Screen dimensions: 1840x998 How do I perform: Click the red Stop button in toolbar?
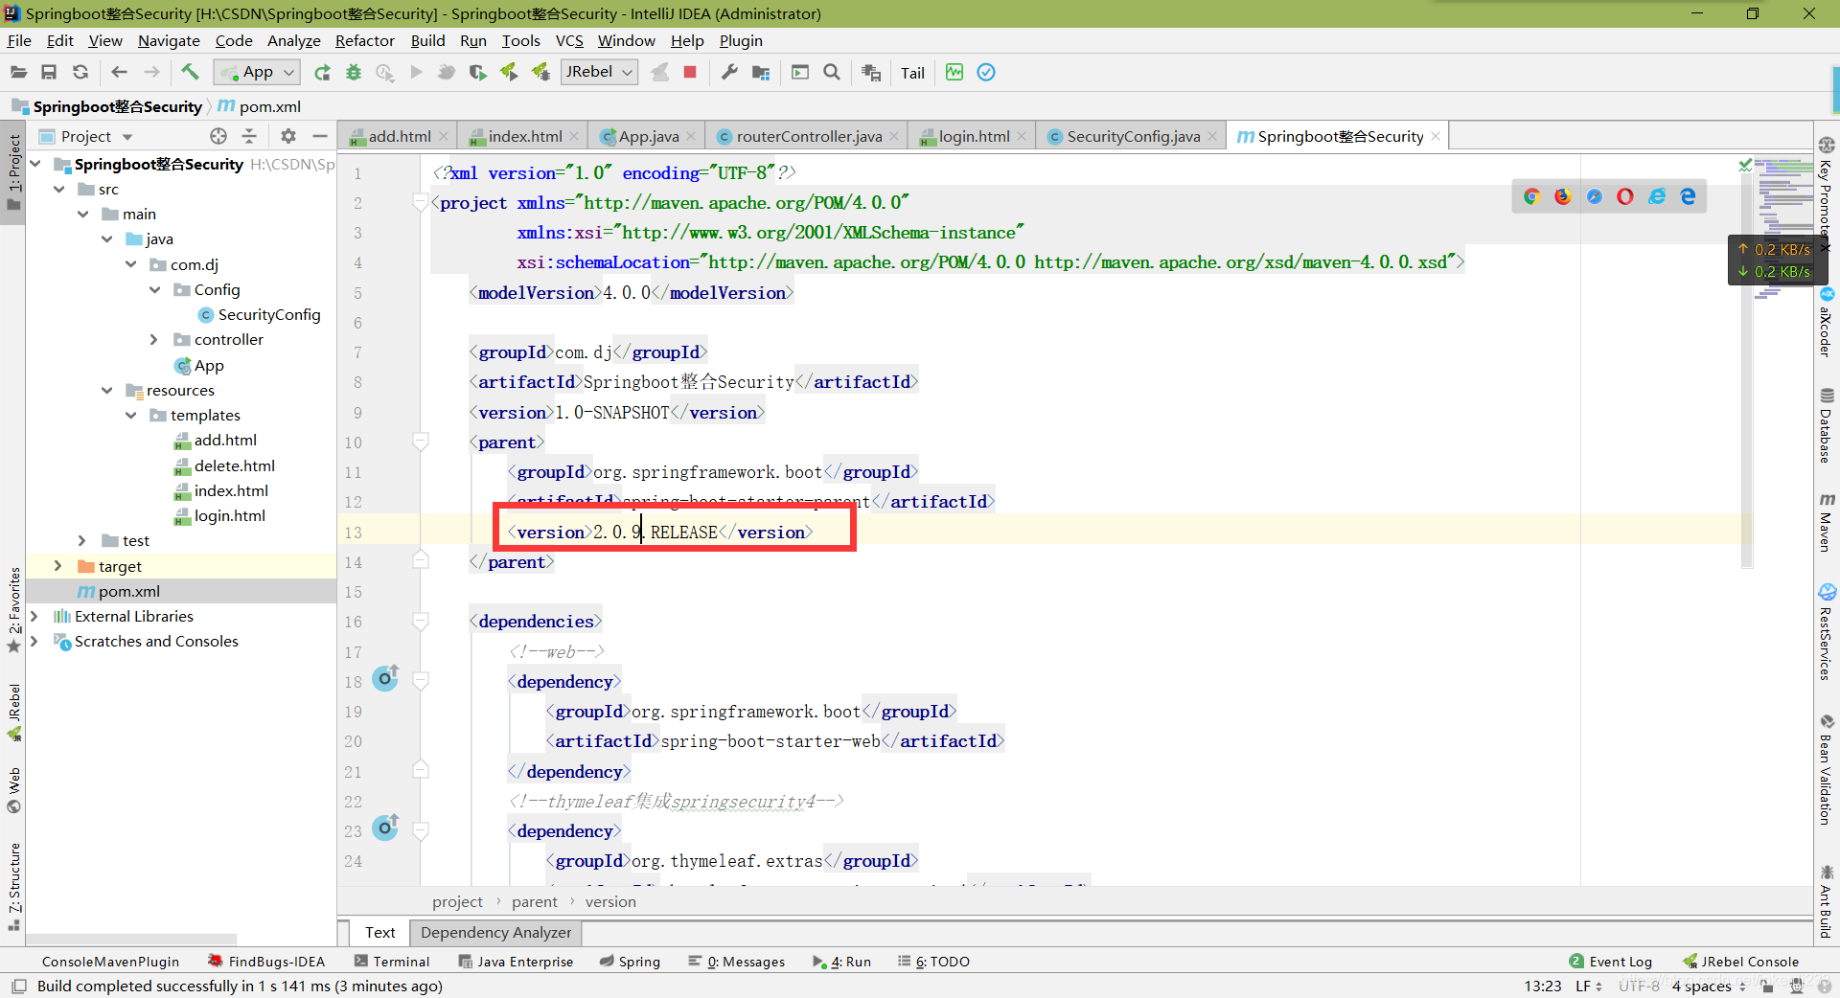pyautogui.click(x=689, y=72)
